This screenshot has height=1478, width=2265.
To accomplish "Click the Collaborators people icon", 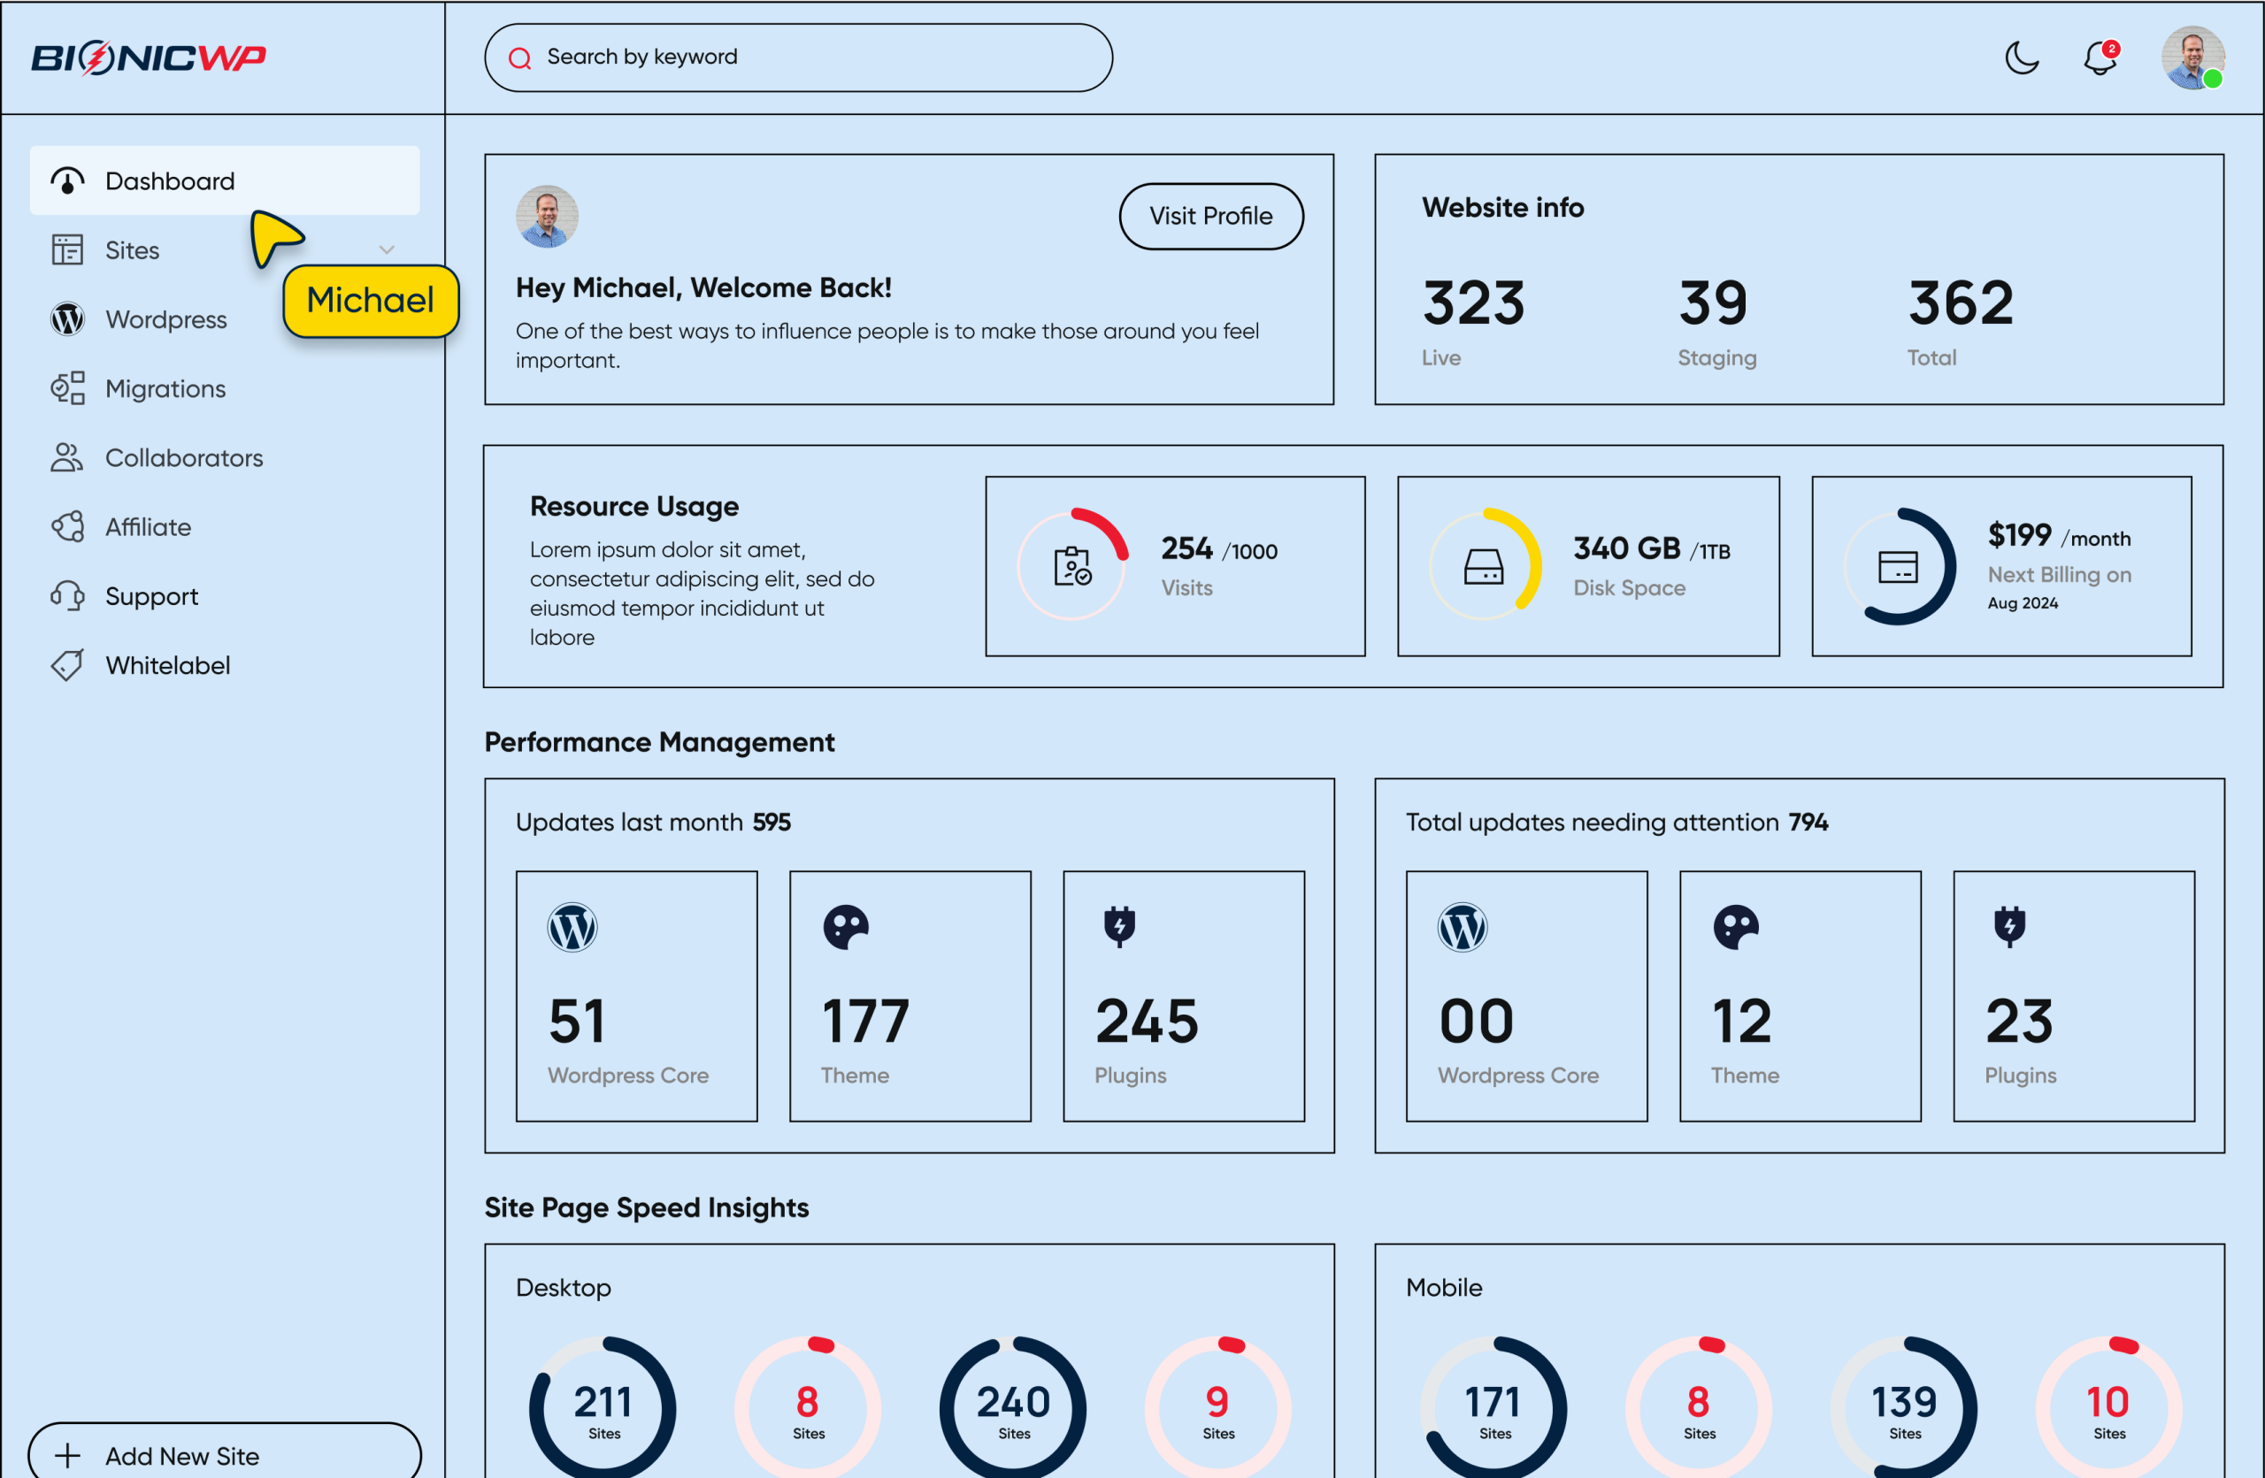I will [x=67, y=457].
